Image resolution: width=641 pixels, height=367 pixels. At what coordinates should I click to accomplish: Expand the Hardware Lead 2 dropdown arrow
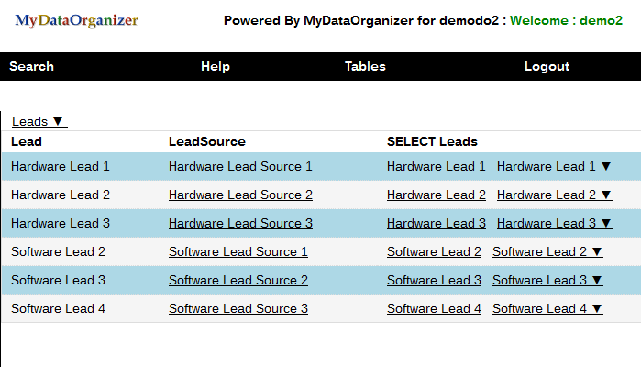click(x=605, y=195)
